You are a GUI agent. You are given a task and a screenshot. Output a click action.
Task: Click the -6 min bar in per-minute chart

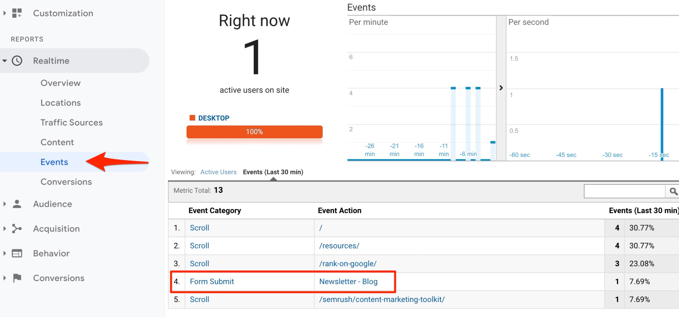pyautogui.click(x=468, y=124)
